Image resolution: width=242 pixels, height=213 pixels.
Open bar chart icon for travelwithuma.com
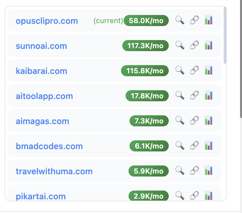[208, 171]
